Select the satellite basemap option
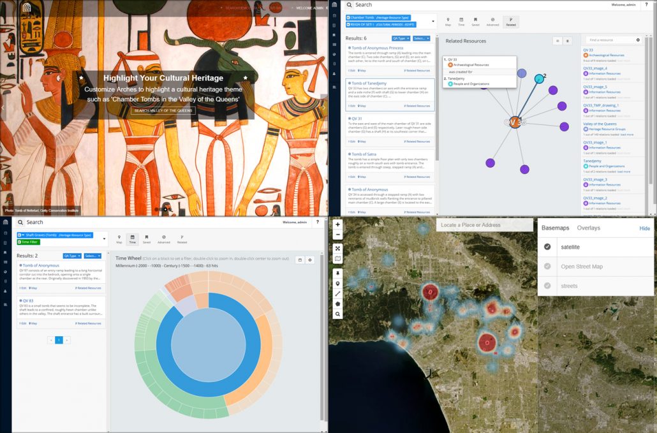This screenshot has height=433, width=657. click(596, 247)
